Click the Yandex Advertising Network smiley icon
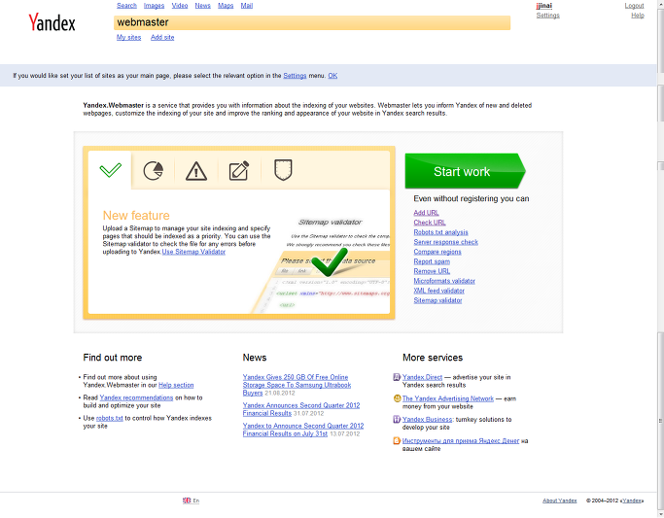 pos(397,398)
